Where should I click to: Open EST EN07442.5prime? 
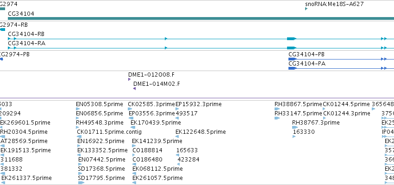click(x=102, y=160)
